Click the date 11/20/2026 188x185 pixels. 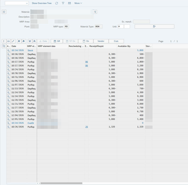point(17,100)
